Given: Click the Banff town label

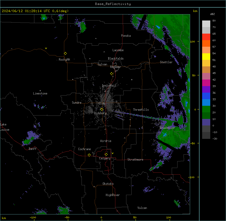Looking at the screenshot, I should 33,149.
